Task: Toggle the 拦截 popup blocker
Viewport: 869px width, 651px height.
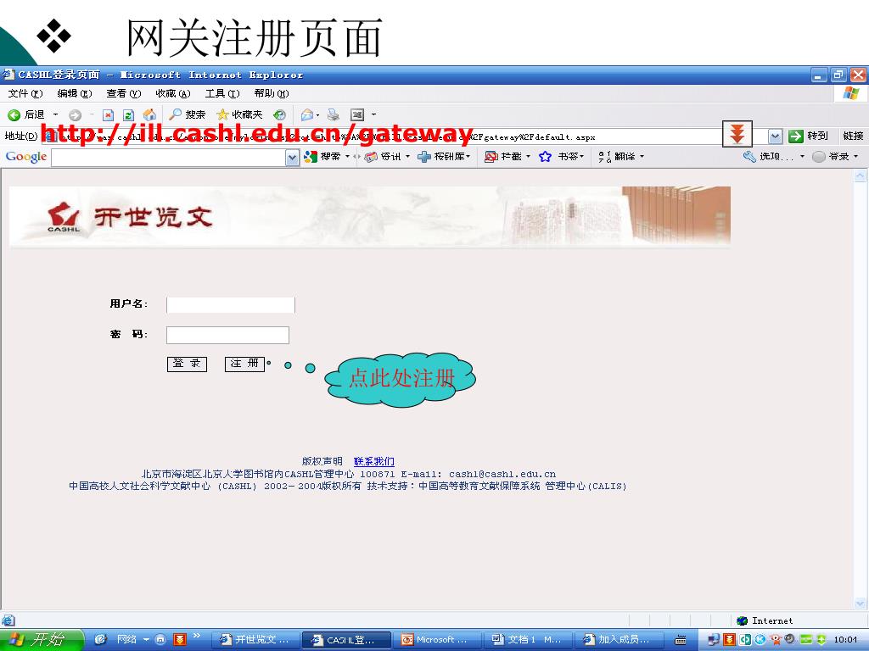Action: [x=503, y=157]
